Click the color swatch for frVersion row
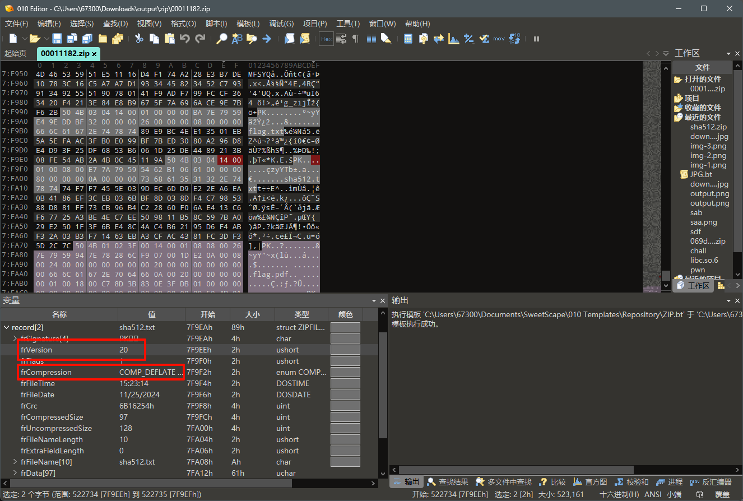The height and width of the screenshot is (501, 743). click(345, 350)
